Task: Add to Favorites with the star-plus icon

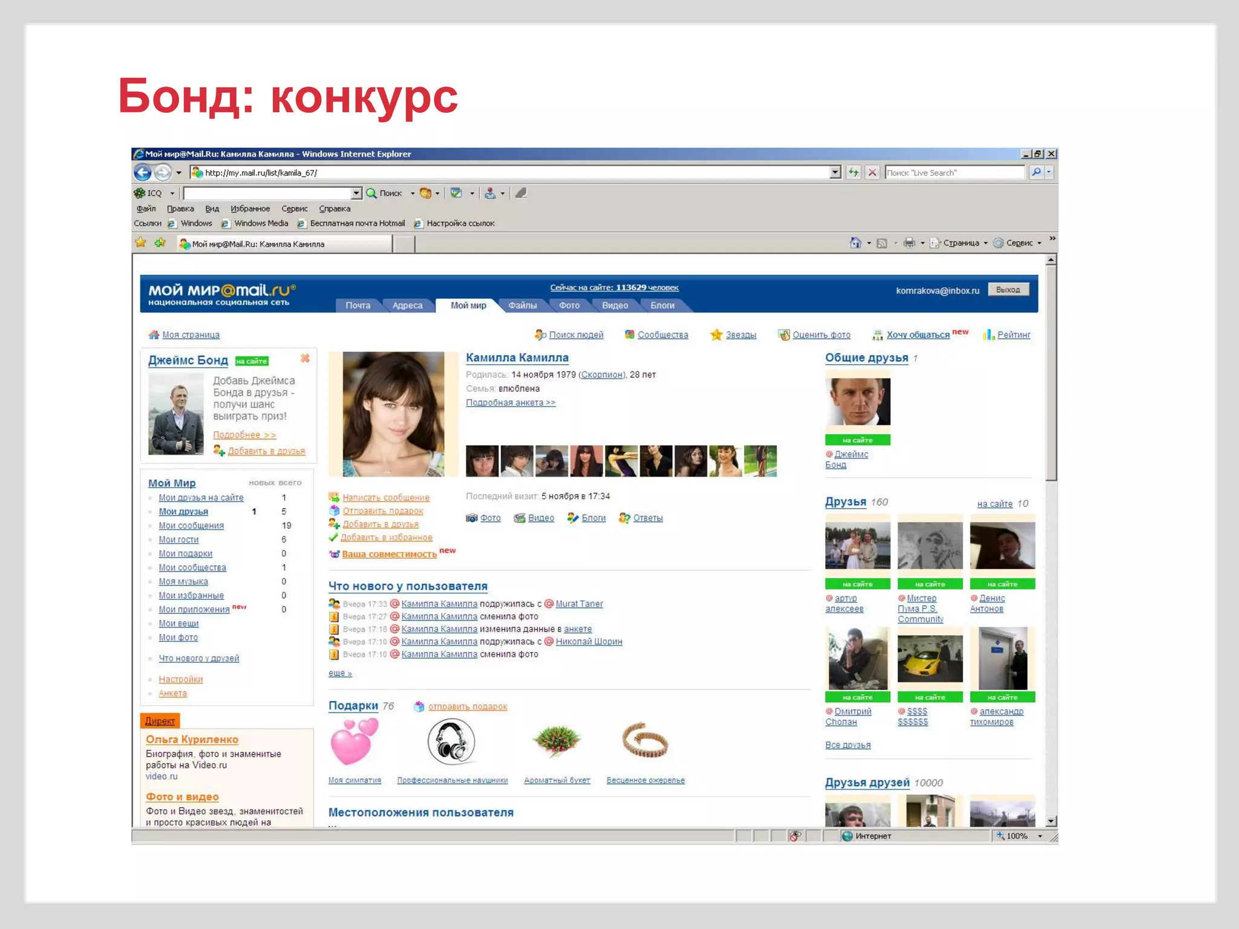Action: pos(160,243)
